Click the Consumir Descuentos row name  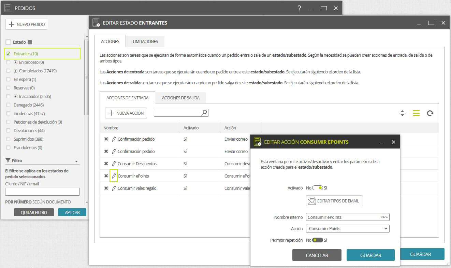click(x=137, y=164)
